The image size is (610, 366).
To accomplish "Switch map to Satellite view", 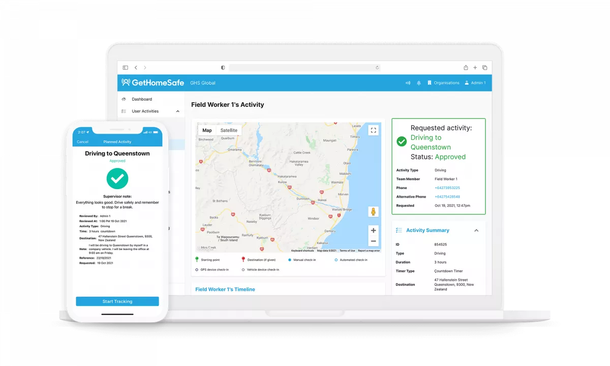I will [229, 130].
